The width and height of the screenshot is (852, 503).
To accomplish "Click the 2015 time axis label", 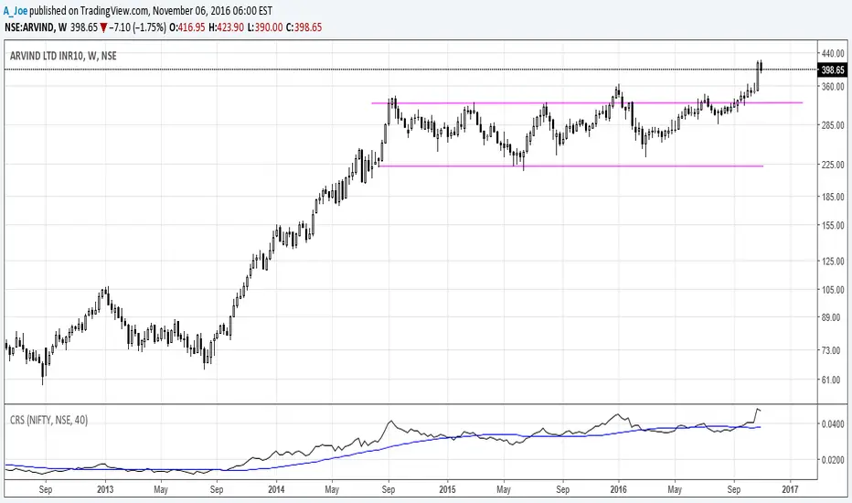I will tap(447, 489).
